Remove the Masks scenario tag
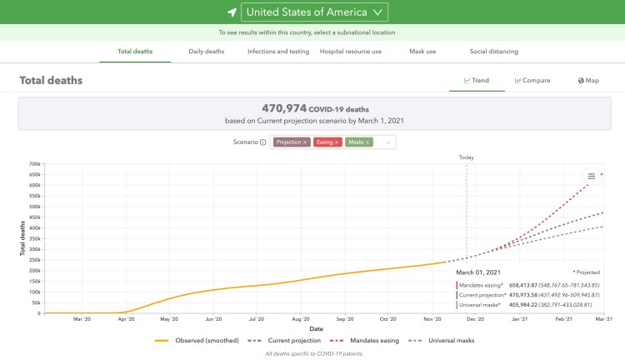 tap(367, 142)
